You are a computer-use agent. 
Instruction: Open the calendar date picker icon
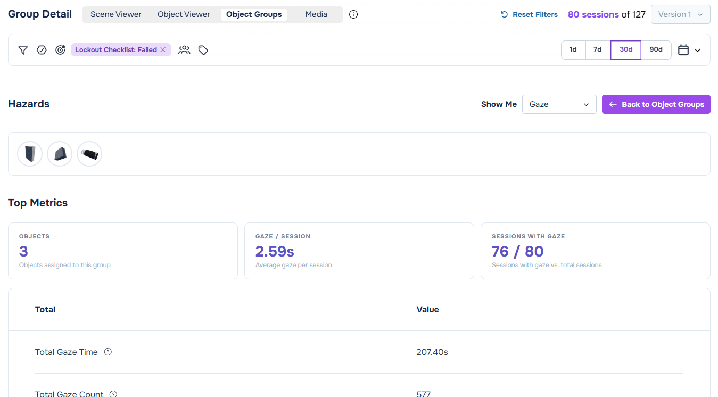click(x=683, y=50)
